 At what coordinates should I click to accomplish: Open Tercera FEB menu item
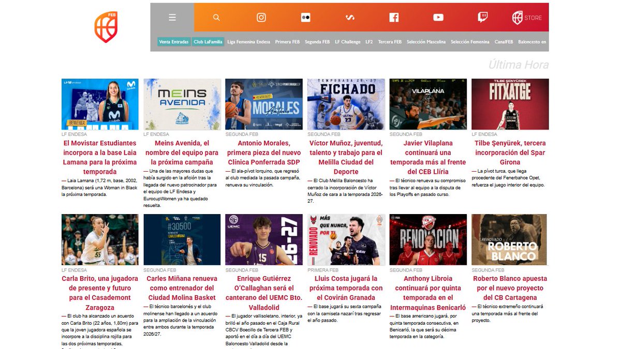click(x=390, y=42)
